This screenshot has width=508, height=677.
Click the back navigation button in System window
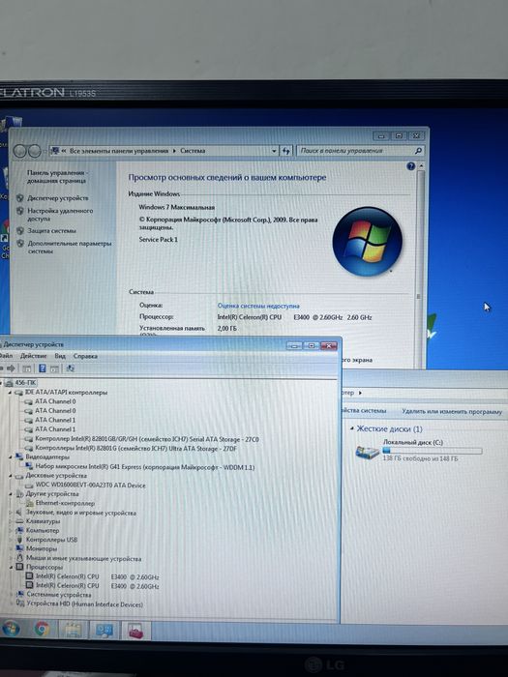click(20, 151)
